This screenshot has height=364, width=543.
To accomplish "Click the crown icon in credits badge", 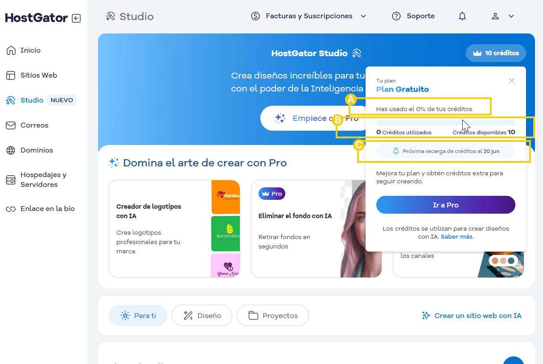I will pyautogui.click(x=477, y=53).
